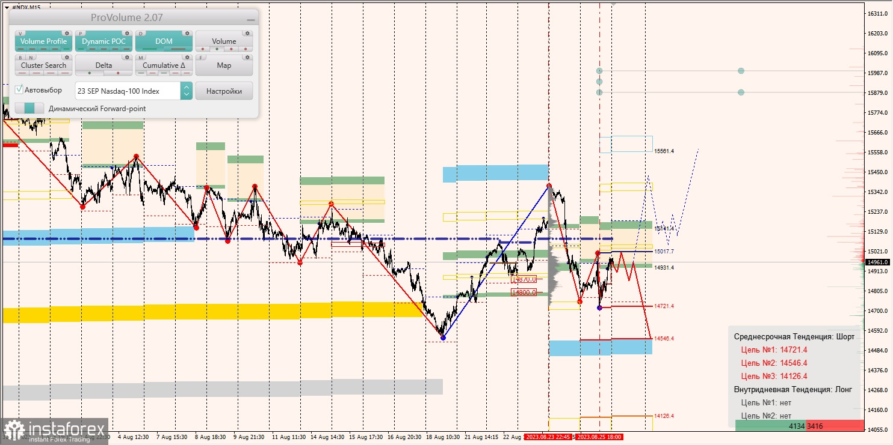
Task: Click the D hotkey badge on DOM
Action: [x=141, y=34]
